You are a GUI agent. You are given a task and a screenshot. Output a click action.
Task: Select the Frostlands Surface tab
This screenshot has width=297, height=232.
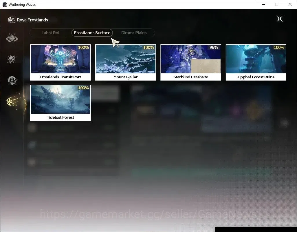(x=92, y=33)
